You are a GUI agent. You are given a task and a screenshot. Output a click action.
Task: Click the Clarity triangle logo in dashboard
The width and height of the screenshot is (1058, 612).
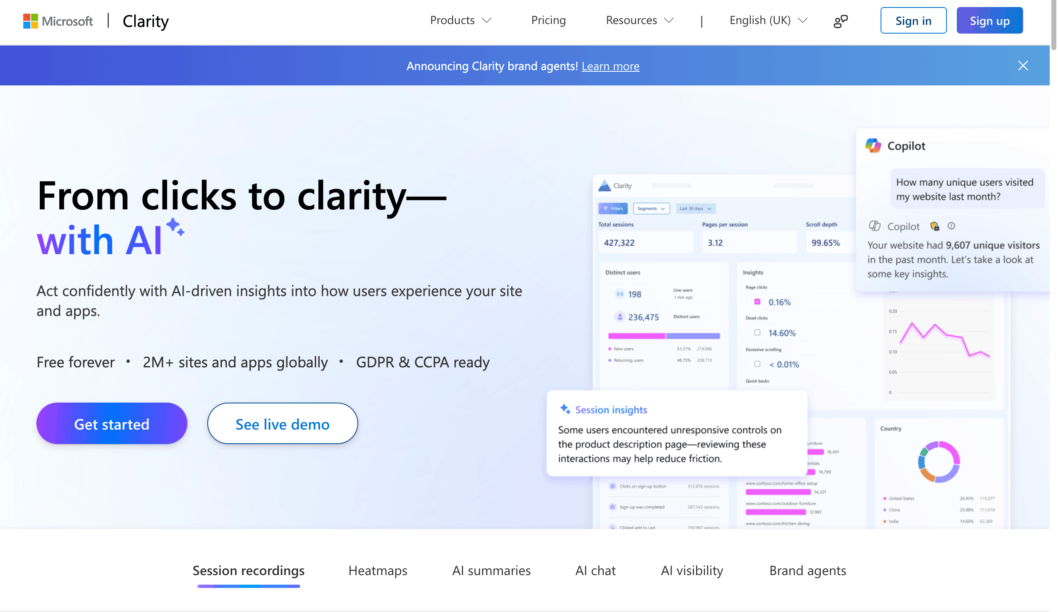point(604,186)
